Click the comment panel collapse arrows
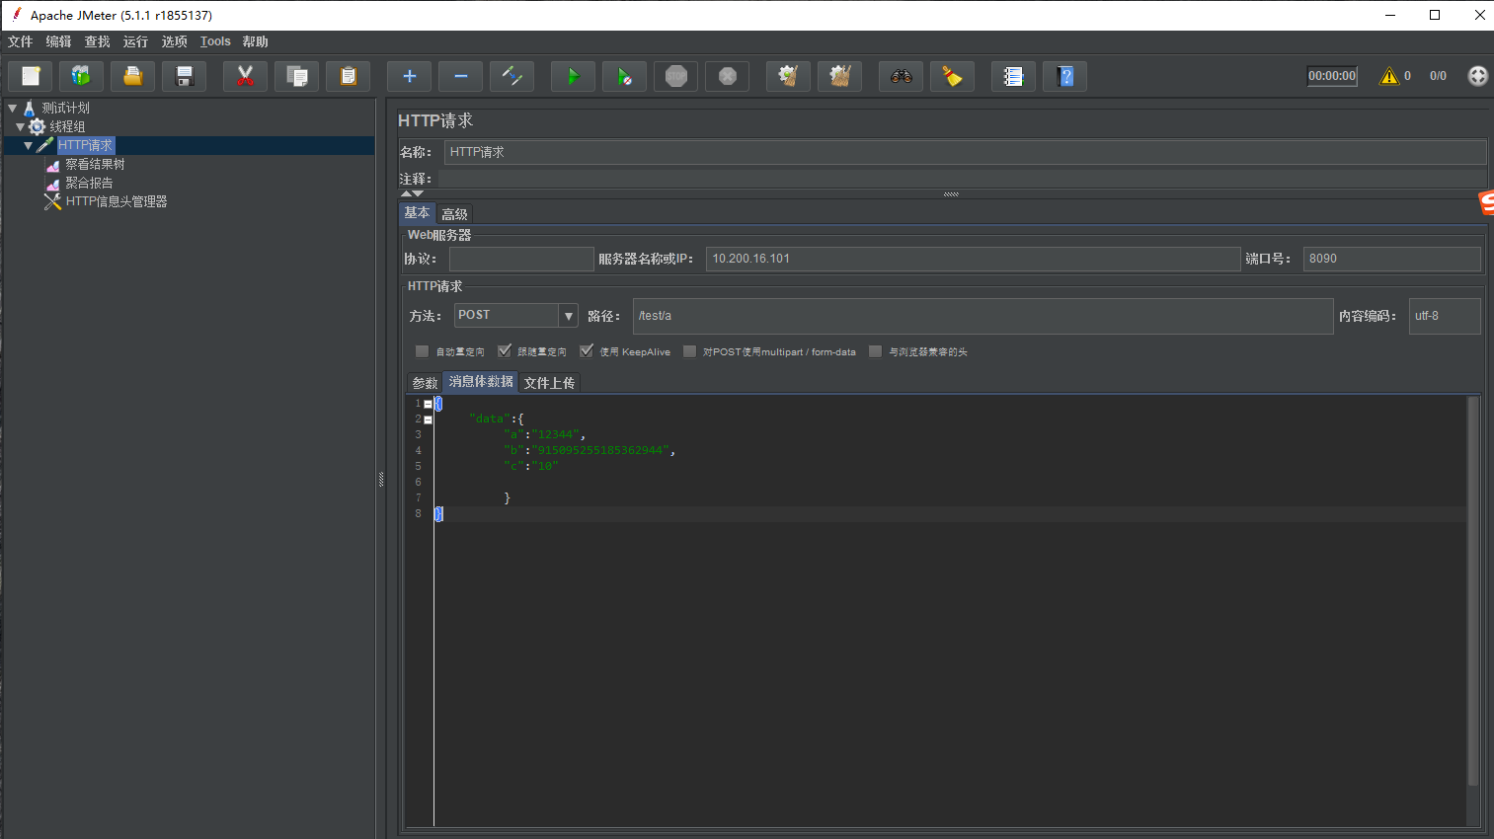1494x839 pixels. point(412,193)
